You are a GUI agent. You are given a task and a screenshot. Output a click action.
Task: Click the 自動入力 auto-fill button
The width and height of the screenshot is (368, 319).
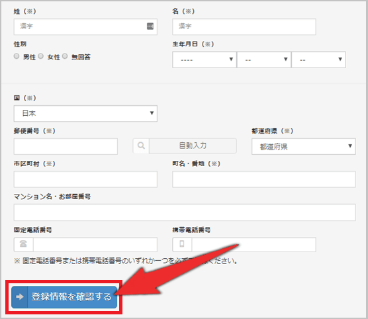point(193,146)
